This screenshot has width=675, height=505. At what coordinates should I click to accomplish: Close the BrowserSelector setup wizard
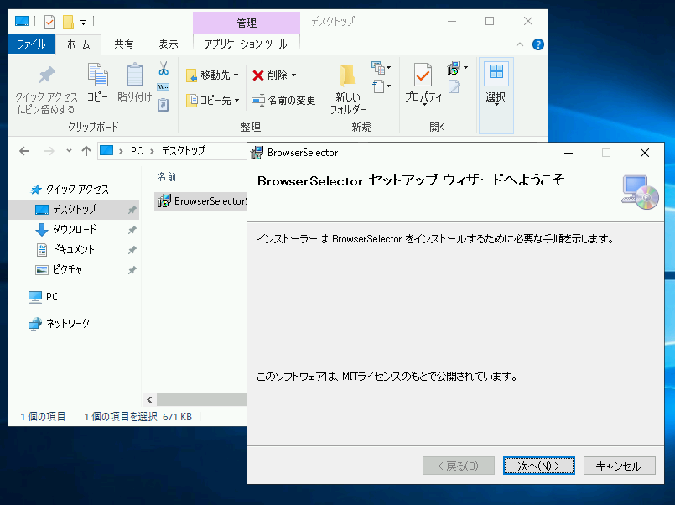point(645,153)
